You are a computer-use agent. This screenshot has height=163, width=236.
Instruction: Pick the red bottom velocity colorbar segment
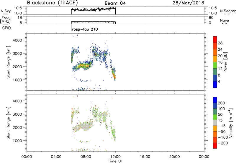[215, 146]
